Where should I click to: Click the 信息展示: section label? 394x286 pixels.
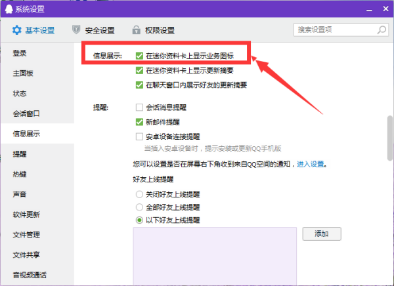pyautogui.click(x=107, y=56)
